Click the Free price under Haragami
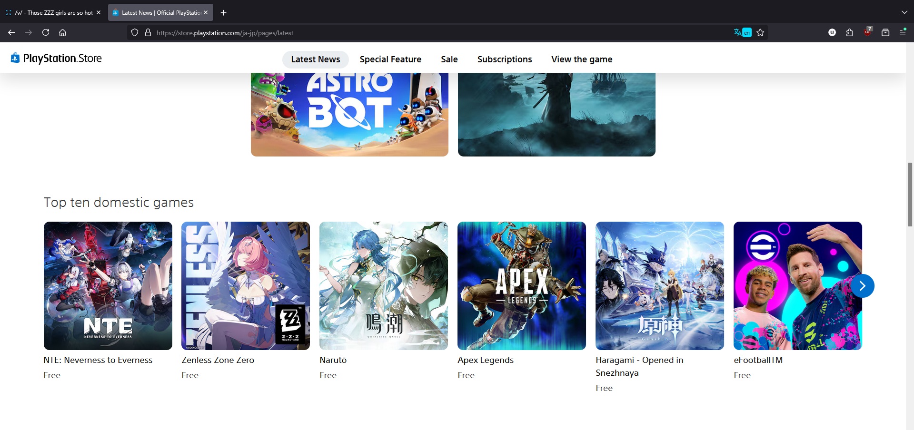Viewport: 914px width, 430px height. tap(604, 388)
